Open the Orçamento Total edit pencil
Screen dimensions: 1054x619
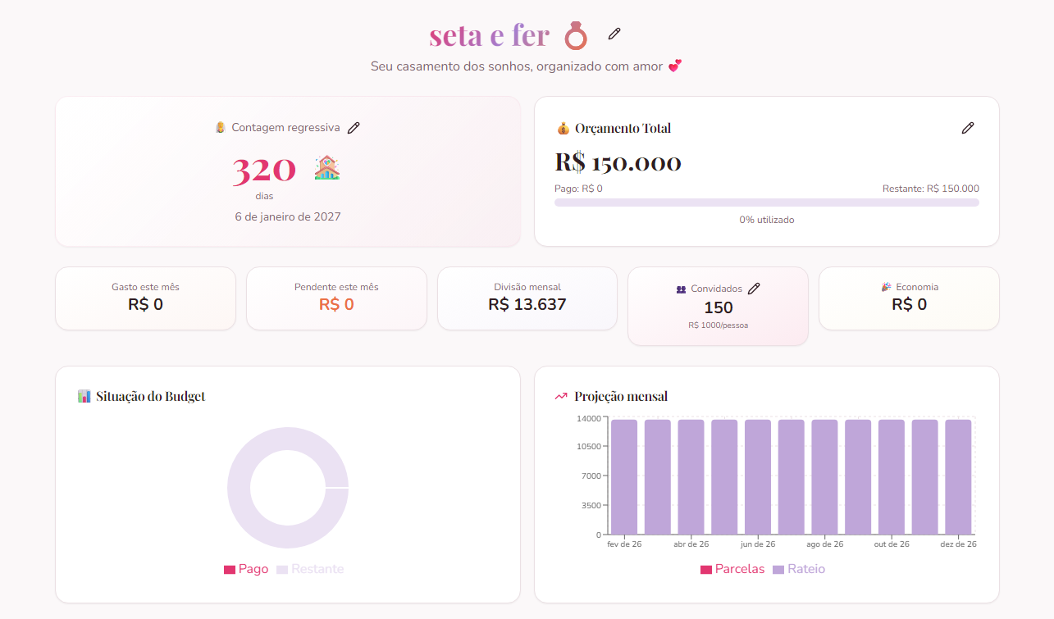968,128
